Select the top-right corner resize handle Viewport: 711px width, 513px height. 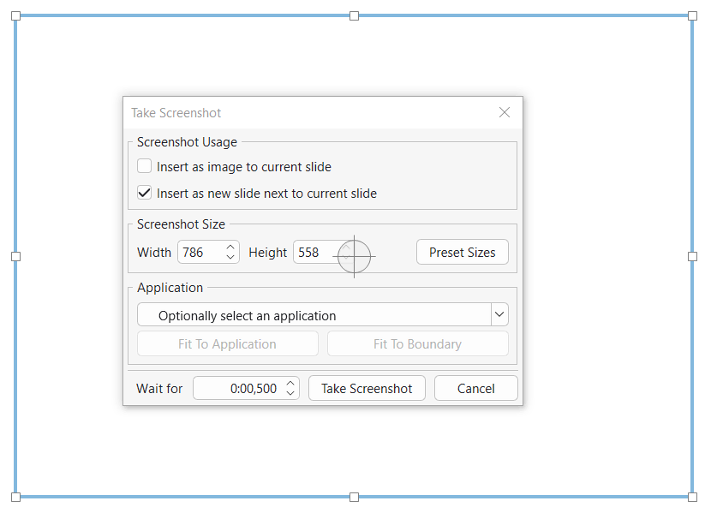[692, 16]
